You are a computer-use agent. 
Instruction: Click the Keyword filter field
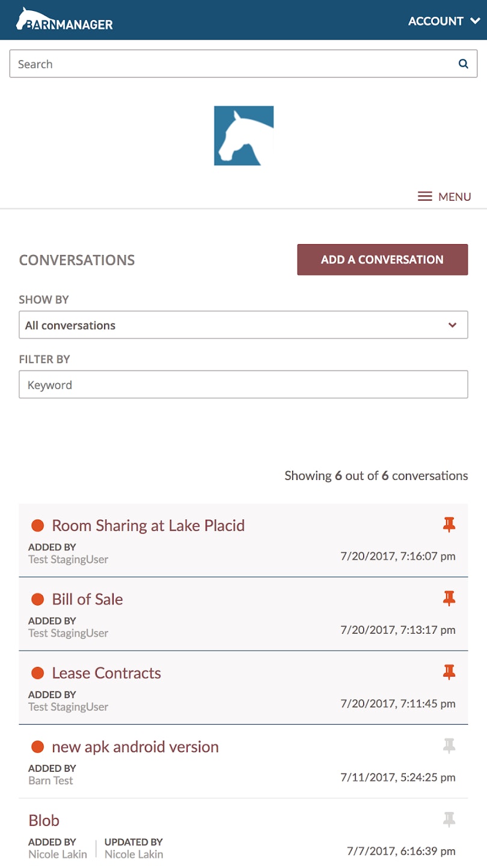click(x=243, y=385)
